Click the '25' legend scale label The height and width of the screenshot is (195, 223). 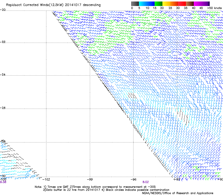170,8
